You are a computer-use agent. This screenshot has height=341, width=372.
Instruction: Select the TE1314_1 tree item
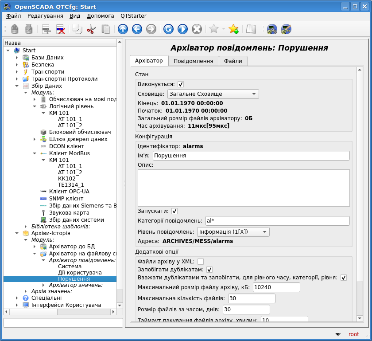coord(71,184)
